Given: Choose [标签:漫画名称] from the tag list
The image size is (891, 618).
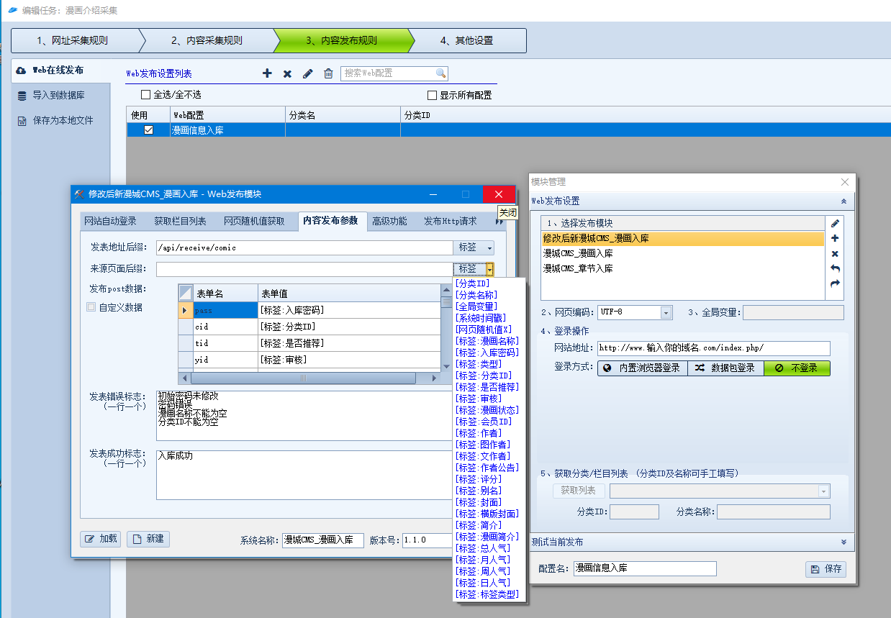Looking at the screenshot, I should (x=487, y=341).
